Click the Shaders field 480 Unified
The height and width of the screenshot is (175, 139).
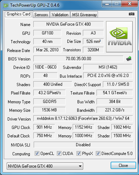tap(53, 84)
